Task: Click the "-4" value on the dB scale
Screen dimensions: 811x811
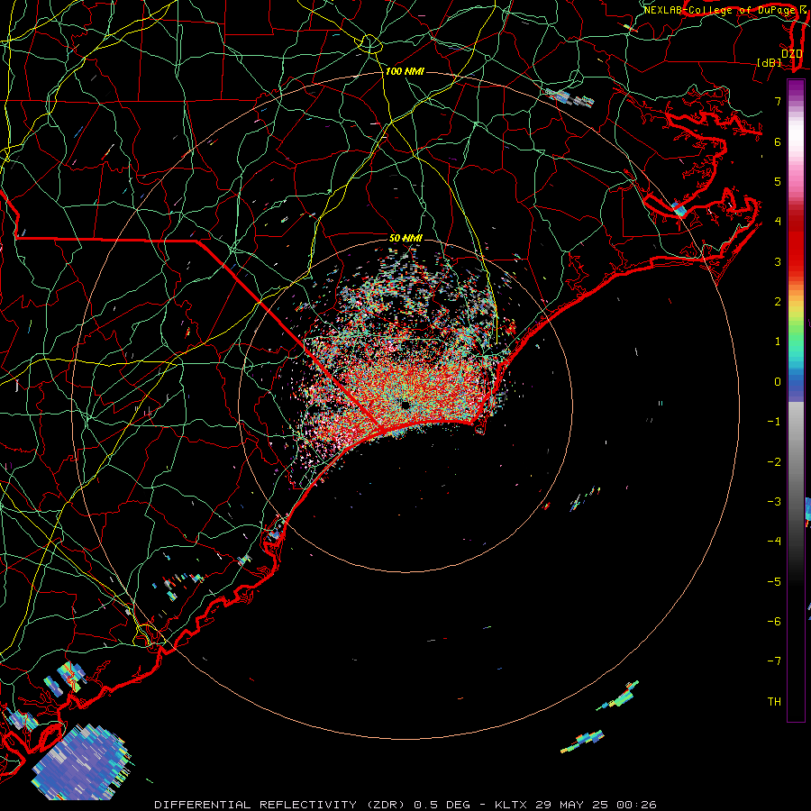Action: coord(774,542)
